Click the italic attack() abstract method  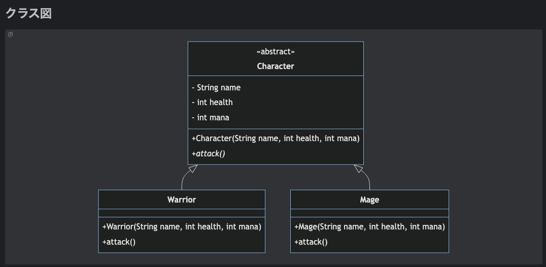209,153
